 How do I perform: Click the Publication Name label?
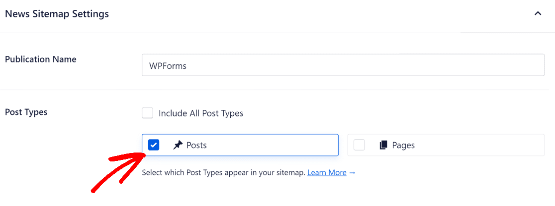click(41, 59)
